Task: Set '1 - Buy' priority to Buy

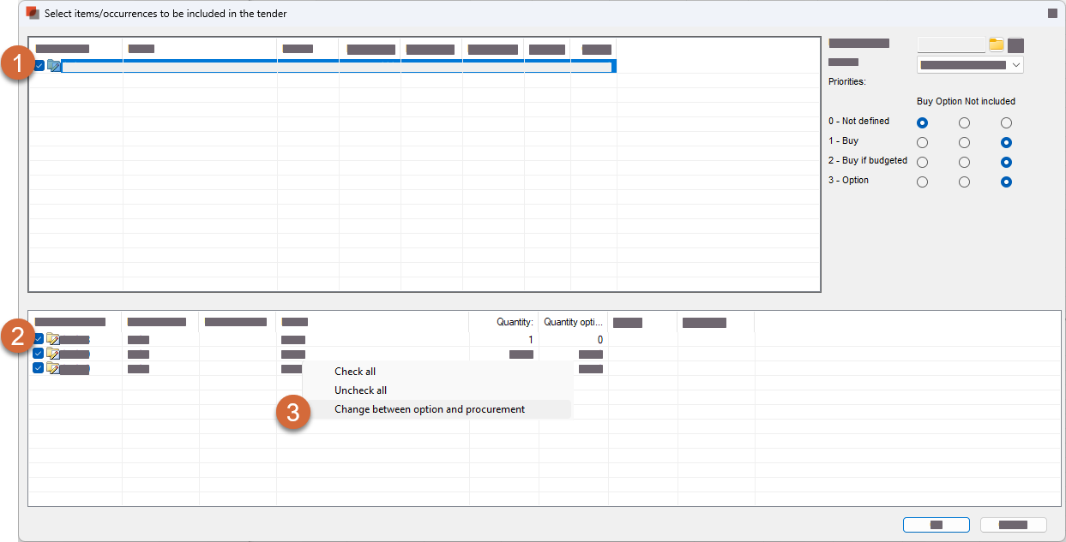Action: (x=922, y=142)
